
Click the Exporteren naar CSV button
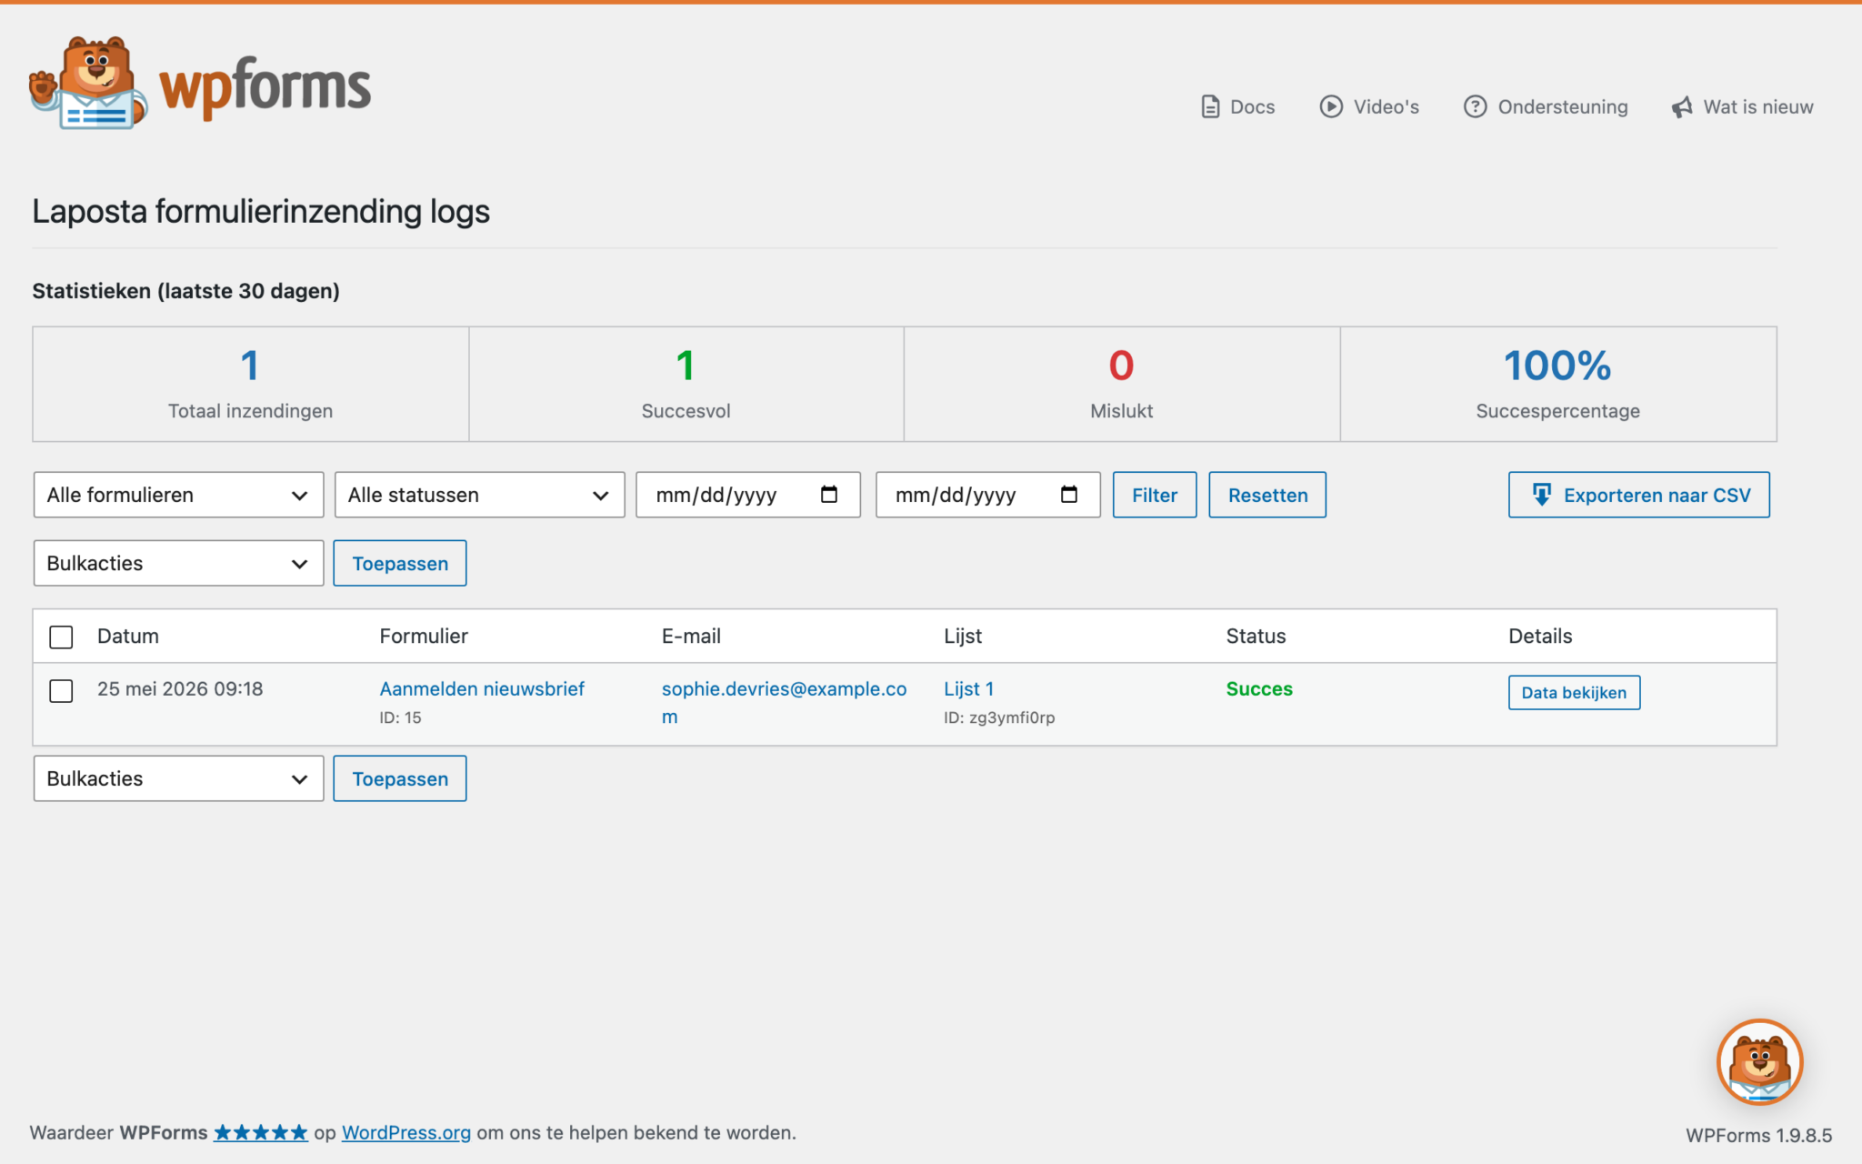pos(1639,495)
